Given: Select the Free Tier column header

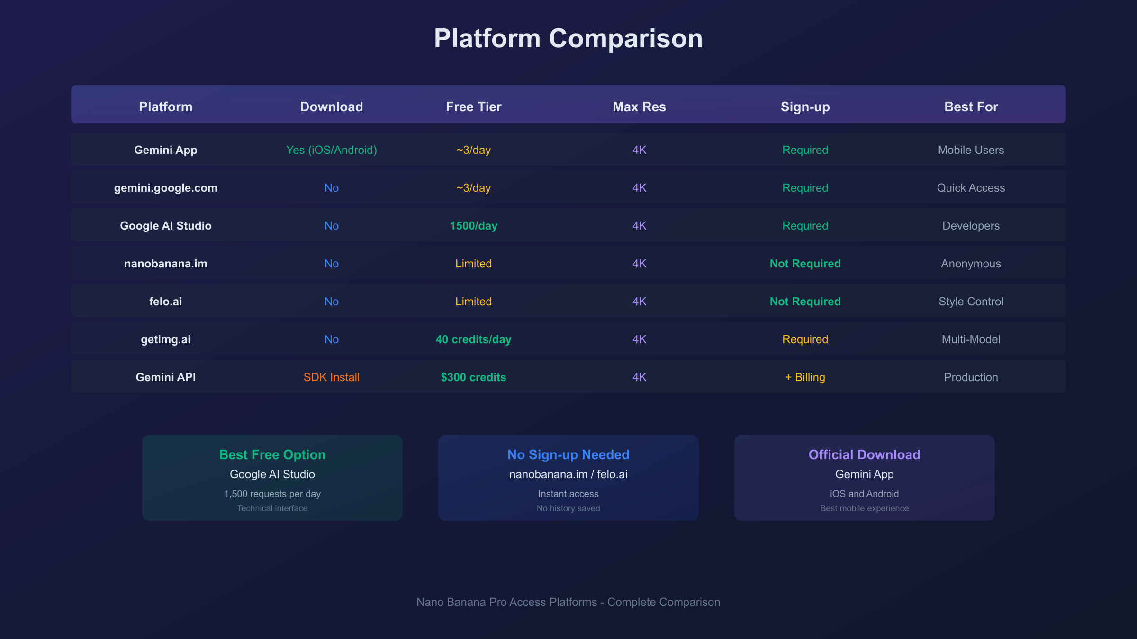Looking at the screenshot, I should [473, 107].
